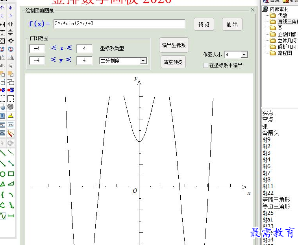Screen dimensions: 298x245
Task: Select the rectangle drawing tool
Action: point(11,174)
